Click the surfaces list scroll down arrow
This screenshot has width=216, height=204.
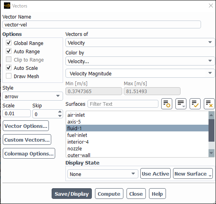pyautogui.click(x=211, y=153)
